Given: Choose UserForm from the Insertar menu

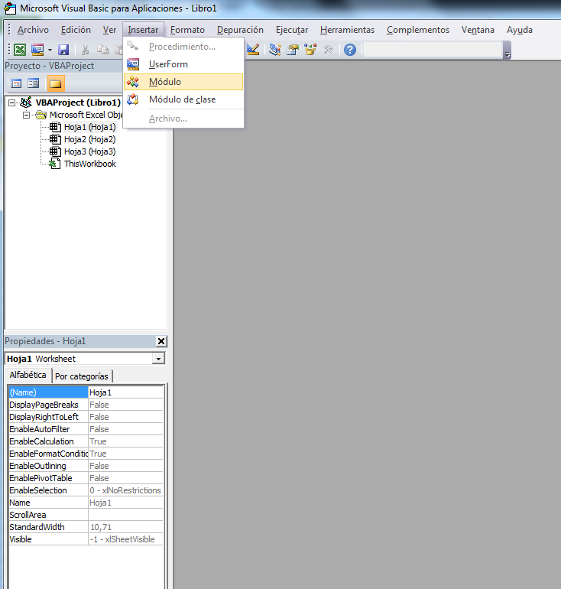Looking at the screenshot, I should pyautogui.click(x=183, y=64).
